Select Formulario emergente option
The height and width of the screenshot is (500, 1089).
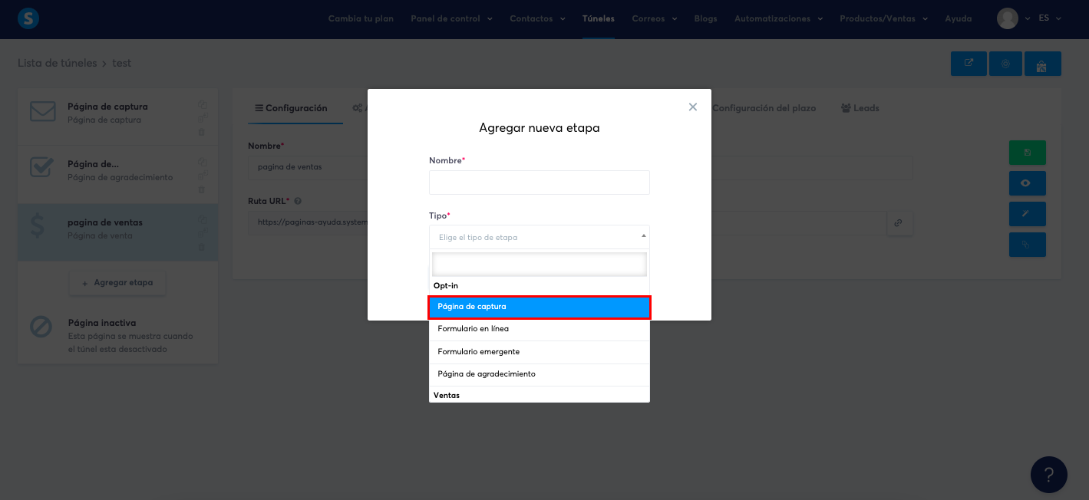click(539, 353)
